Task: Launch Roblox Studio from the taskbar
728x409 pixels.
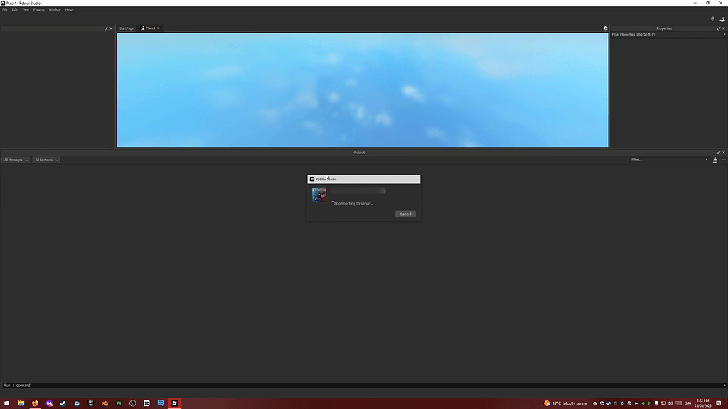Action: [174, 403]
